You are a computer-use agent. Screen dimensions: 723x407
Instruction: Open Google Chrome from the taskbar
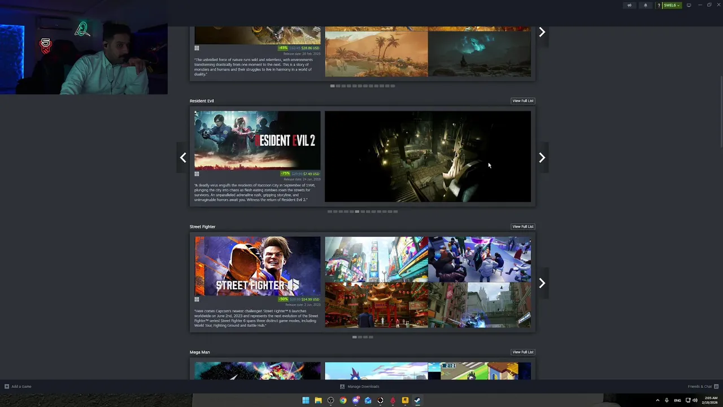click(343, 400)
